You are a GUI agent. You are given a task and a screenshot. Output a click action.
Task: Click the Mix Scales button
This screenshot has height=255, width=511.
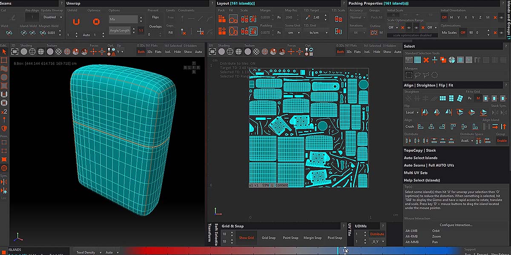(449, 33)
